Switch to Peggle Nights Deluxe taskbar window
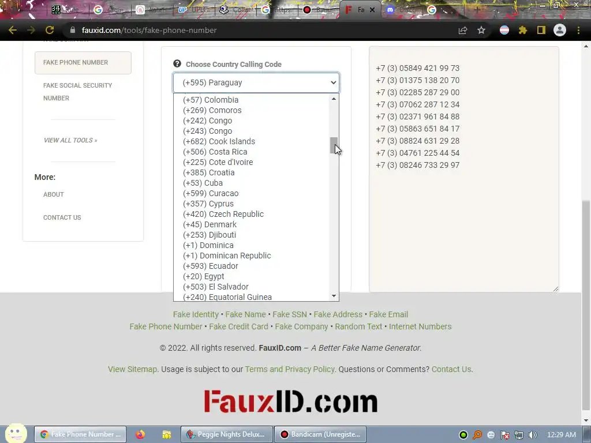 point(227,434)
